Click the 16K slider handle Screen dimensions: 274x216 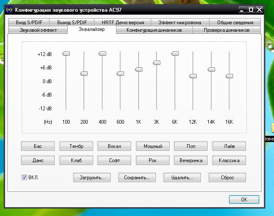pyautogui.click(x=229, y=76)
